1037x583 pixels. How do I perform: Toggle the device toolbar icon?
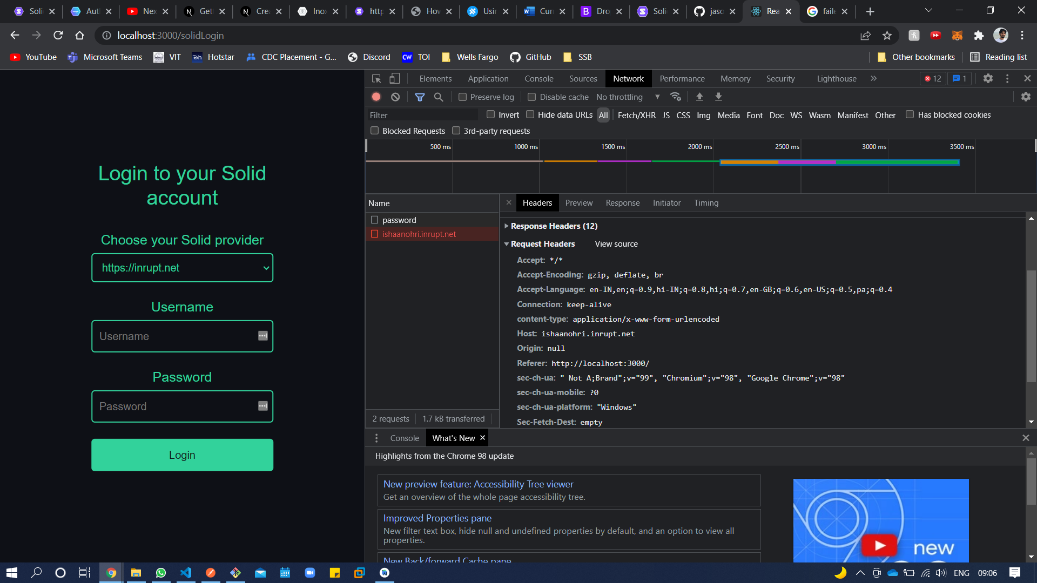point(395,79)
